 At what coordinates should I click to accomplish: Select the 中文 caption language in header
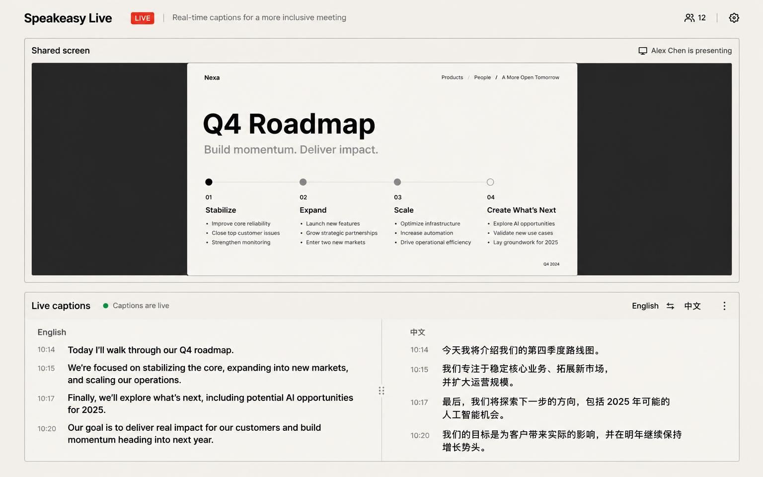click(x=692, y=306)
